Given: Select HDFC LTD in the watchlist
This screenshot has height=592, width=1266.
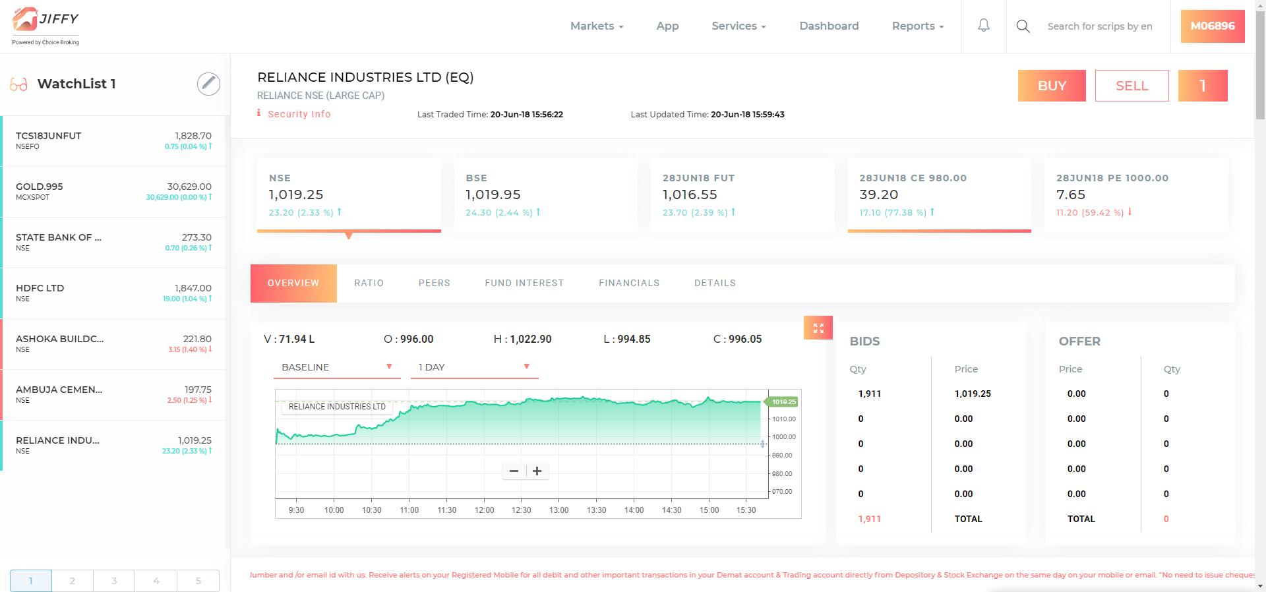Looking at the screenshot, I should click(x=113, y=293).
